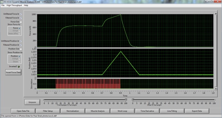Open the Help menu

coord(26,5)
